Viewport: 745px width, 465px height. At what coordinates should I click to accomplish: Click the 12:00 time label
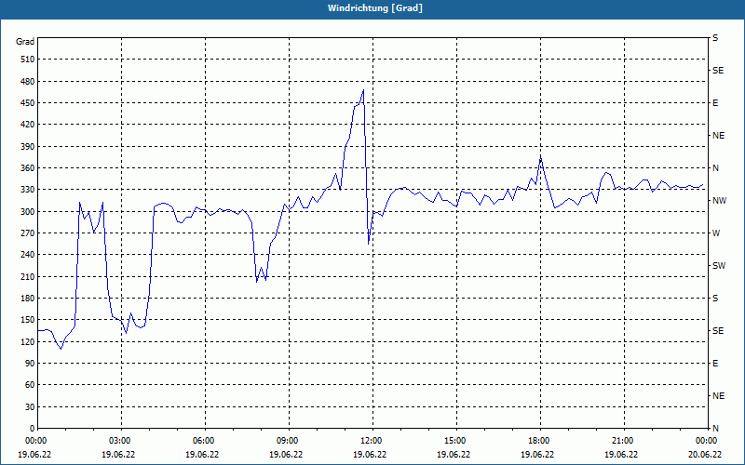[372, 441]
